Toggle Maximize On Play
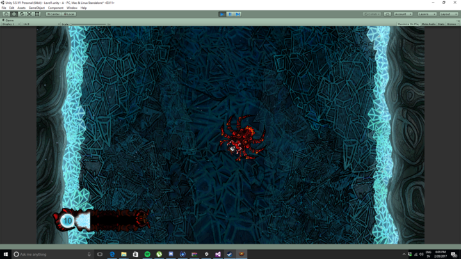This screenshot has height=259, width=461. tap(408, 24)
